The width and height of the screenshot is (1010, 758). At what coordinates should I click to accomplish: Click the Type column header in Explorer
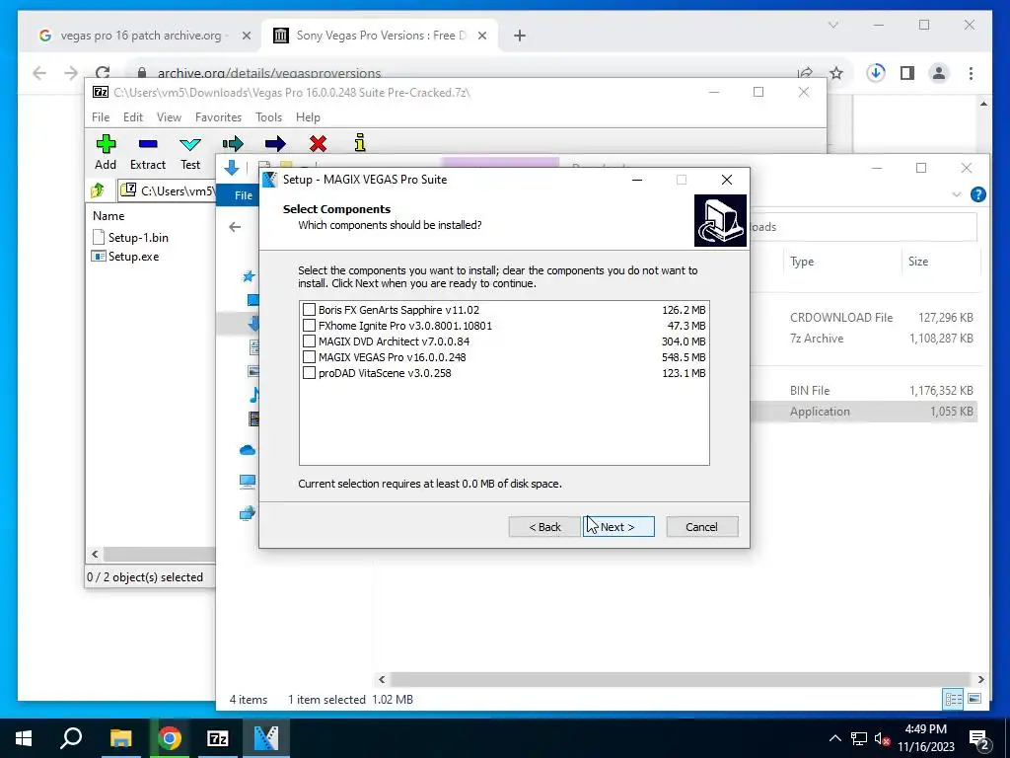pos(802,262)
